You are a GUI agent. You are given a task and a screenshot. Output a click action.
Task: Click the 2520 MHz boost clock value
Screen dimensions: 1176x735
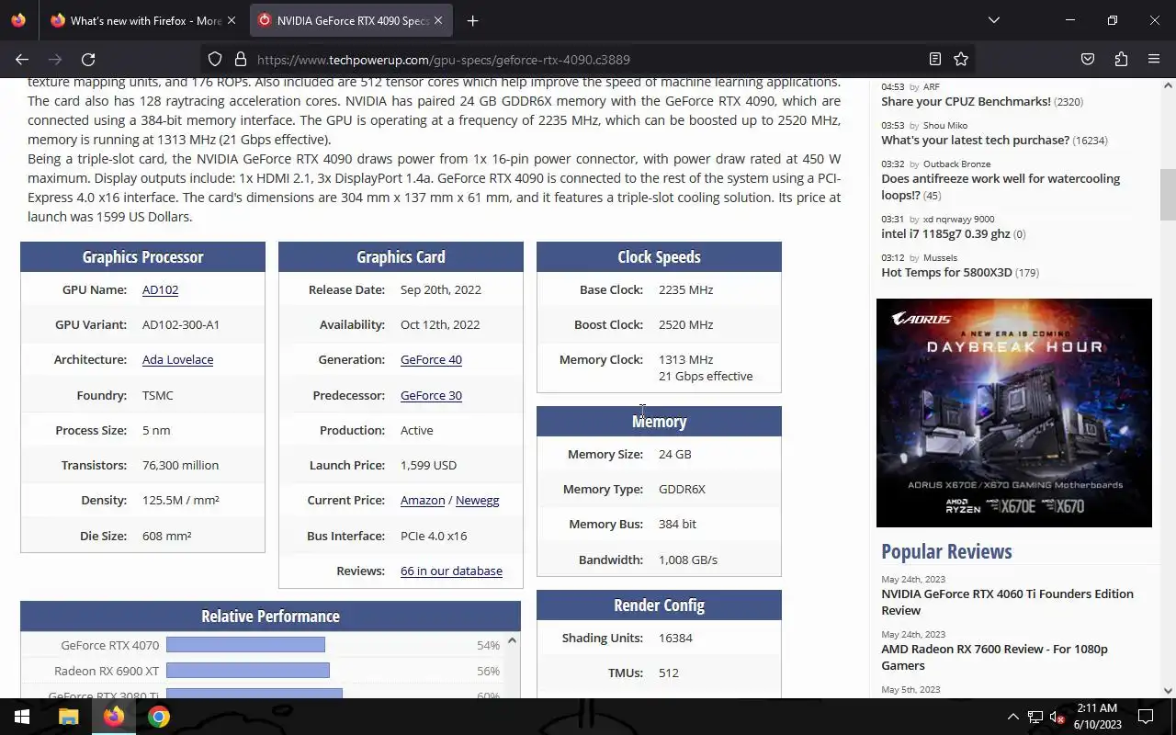(x=685, y=324)
